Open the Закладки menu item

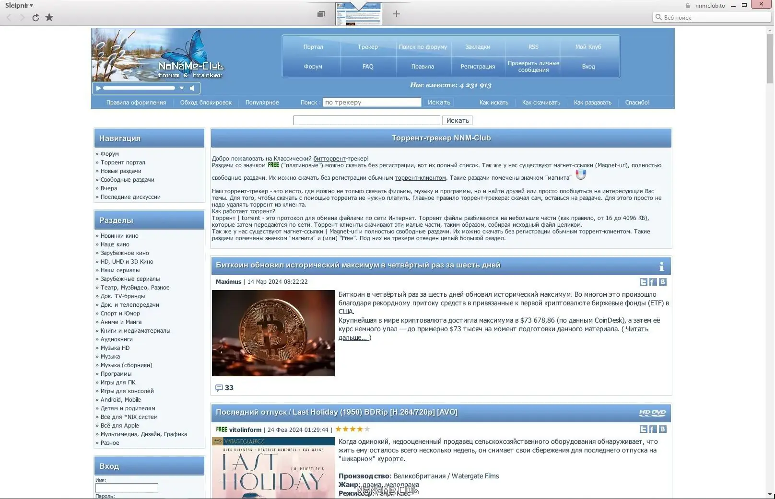click(478, 47)
